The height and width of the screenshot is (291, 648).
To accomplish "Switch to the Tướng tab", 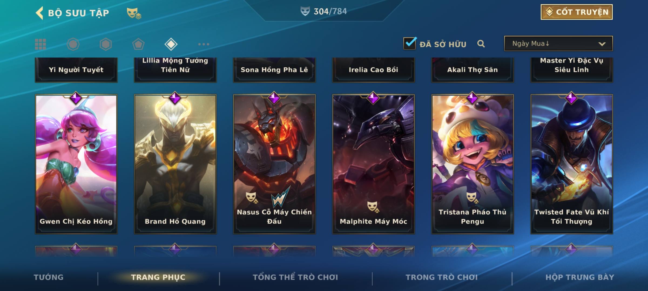I will (49, 277).
